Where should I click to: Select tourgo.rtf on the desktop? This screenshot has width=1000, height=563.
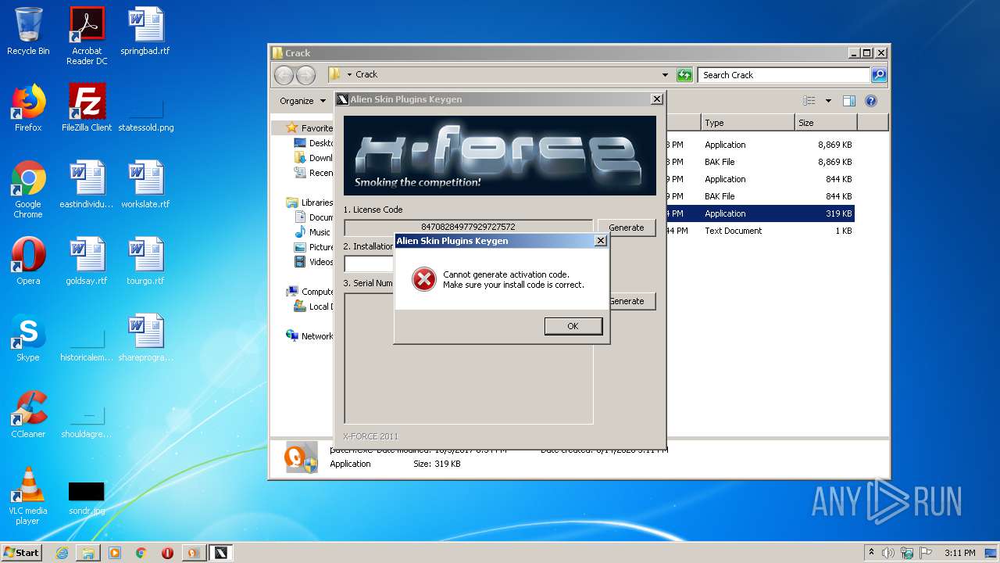pyautogui.click(x=145, y=261)
